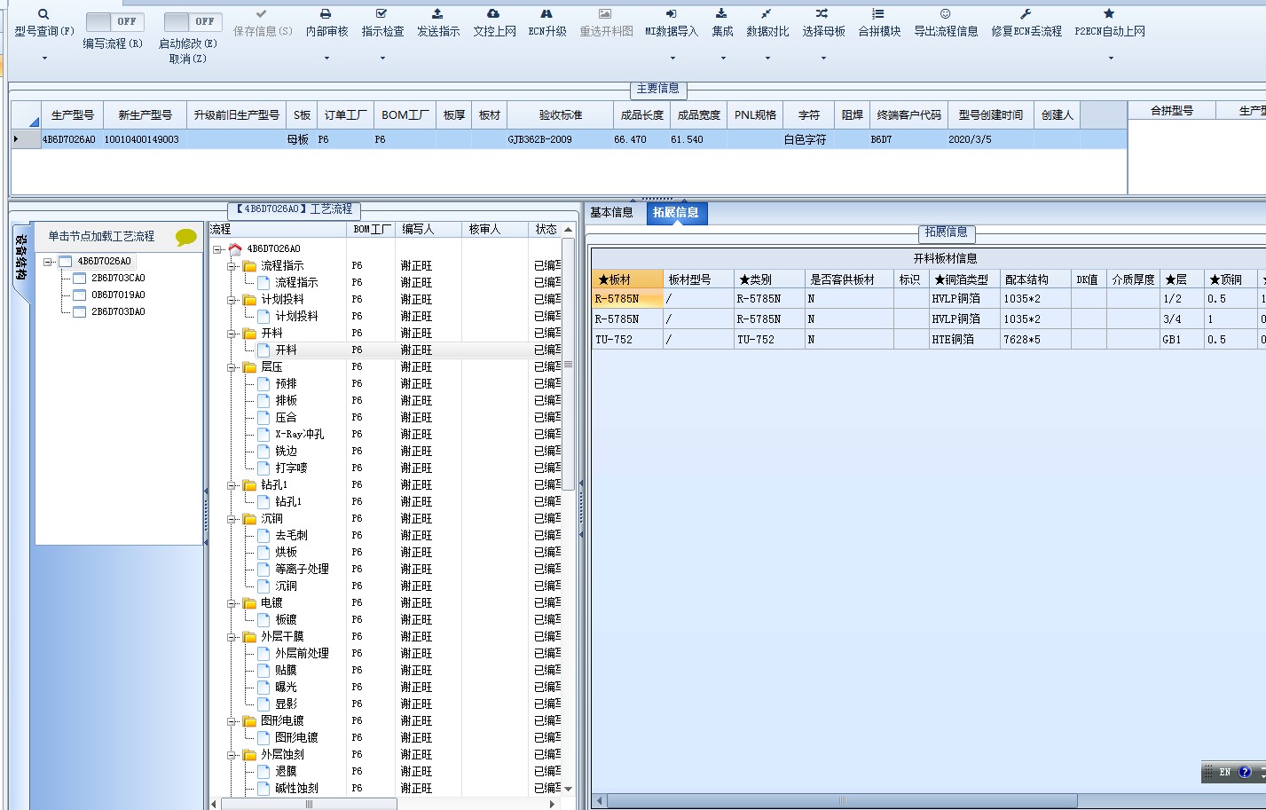Open dropdown arrow under MI数据导入
Viewport: 1266px width, 810px height.
pos(672,59)
